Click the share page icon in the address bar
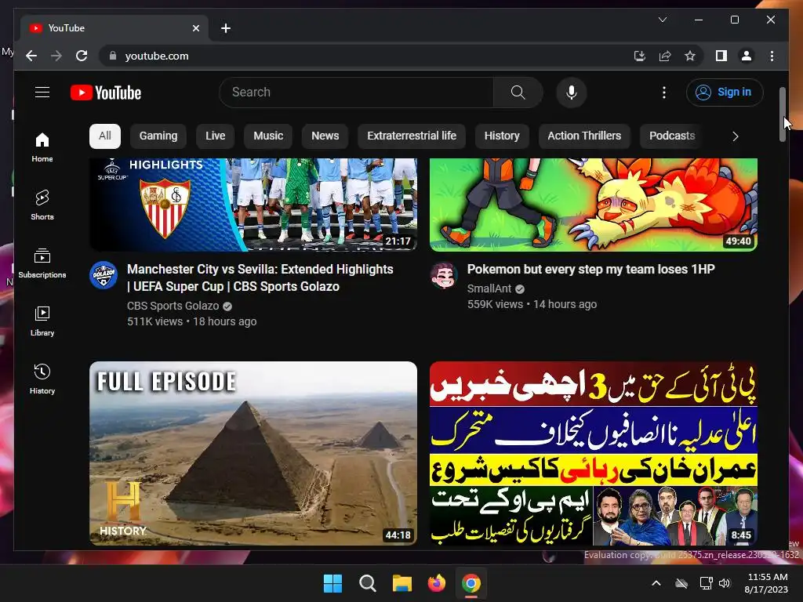 665,56
